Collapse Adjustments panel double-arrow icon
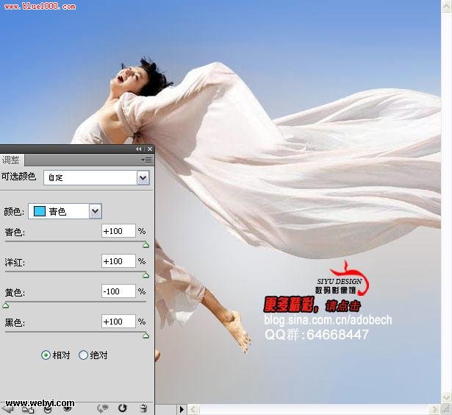Screen dimensions: 452x415 139,149
